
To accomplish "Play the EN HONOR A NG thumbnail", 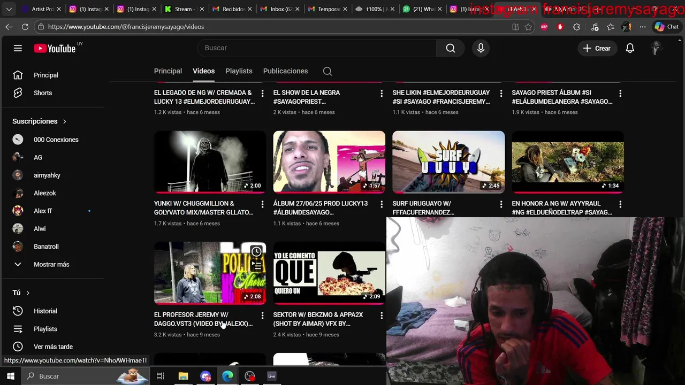I will (x=568, y=162).
